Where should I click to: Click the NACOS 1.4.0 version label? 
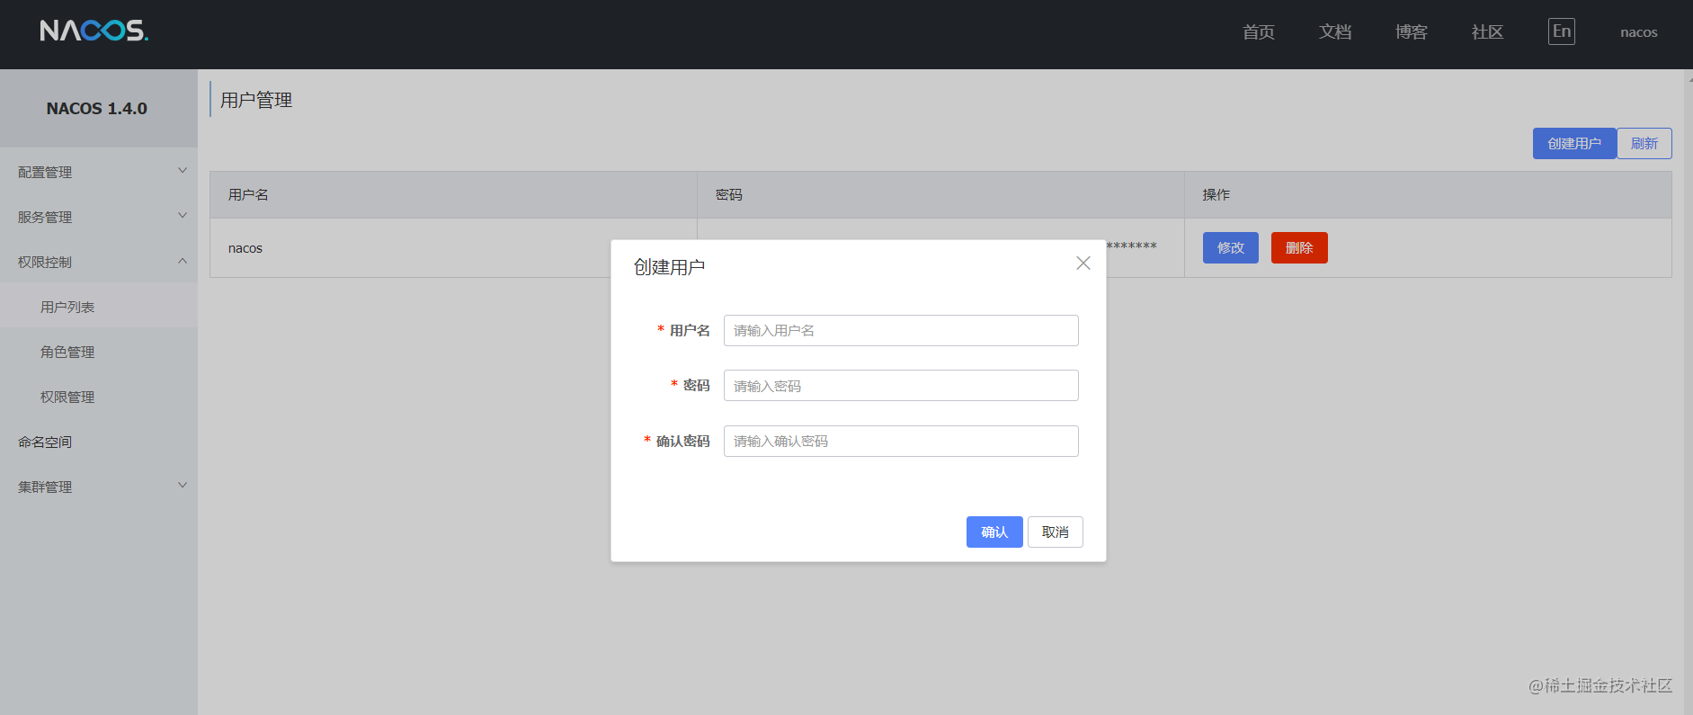click(97, 108)
